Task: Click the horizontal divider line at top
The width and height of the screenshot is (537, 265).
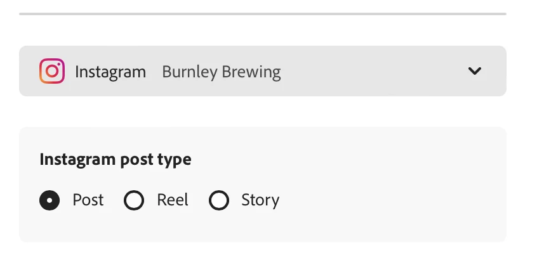Action: point(263,13)
